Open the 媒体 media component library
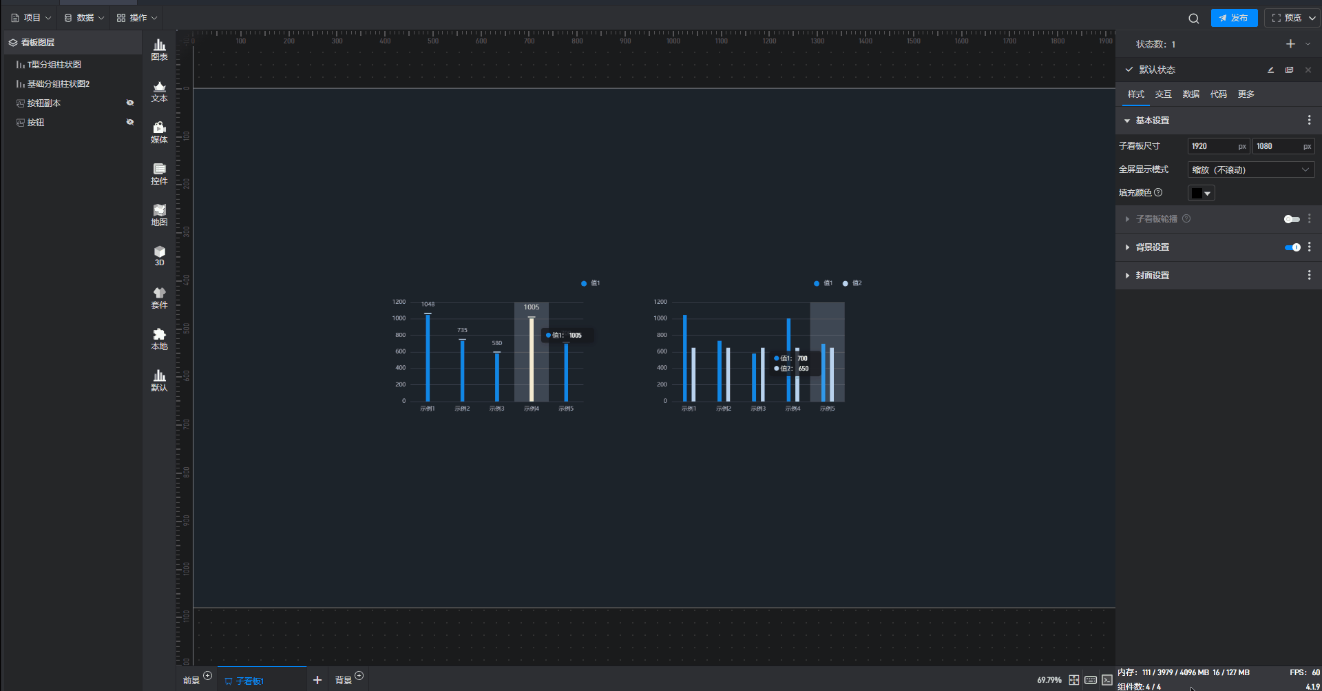This screenshot has height=691, width=1322. [x=159, y=132]
